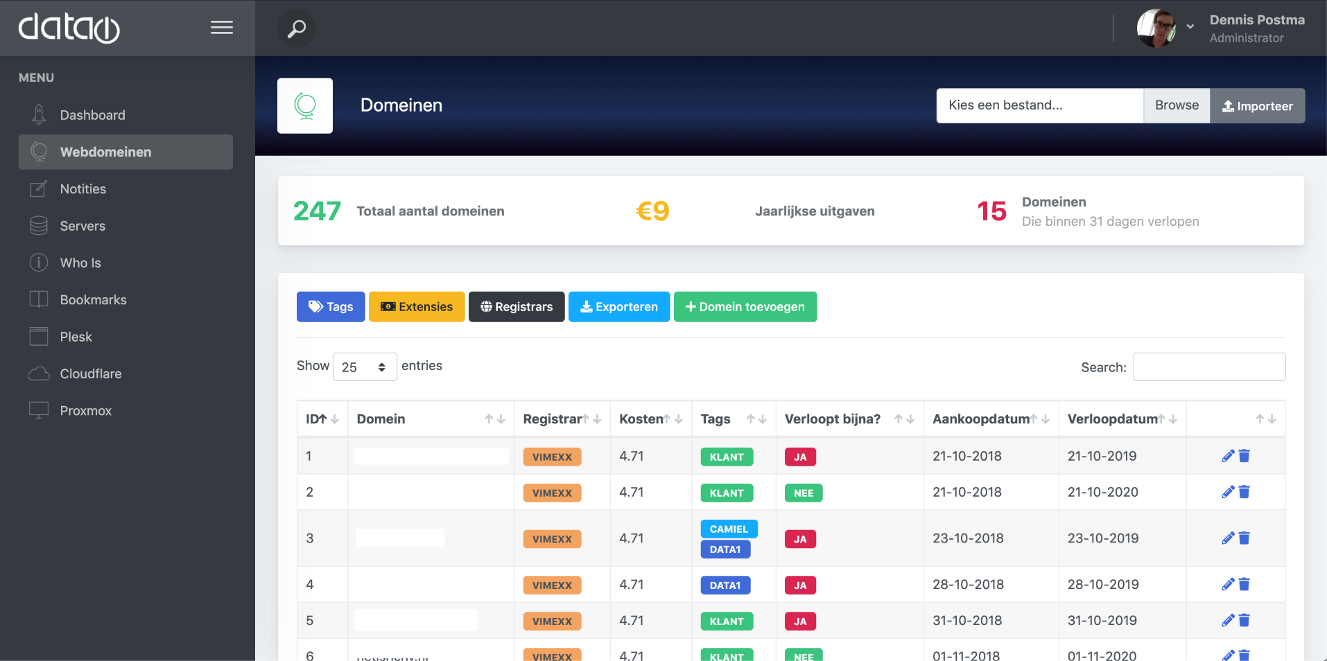Screen dimensions: 1327x661
Task: Open the Servers sidebar item
Action: click(x=83, y=226)
